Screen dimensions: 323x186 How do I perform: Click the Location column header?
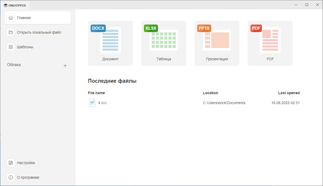coord(210,93)
